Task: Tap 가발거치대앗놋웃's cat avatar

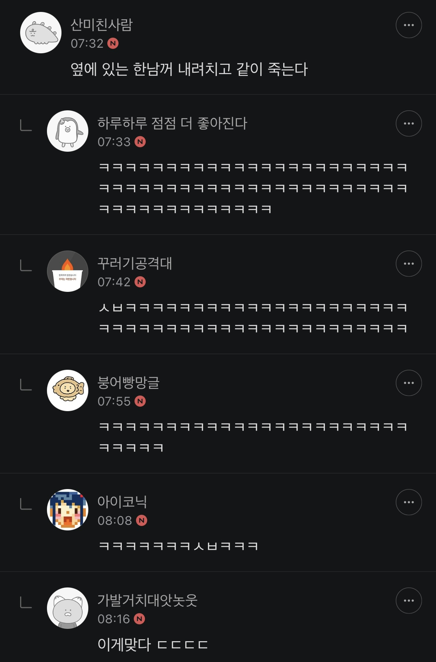Action: point(67,608)
